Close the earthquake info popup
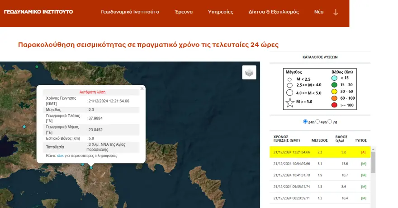Screen dimensions: 398x208 pyautogui.click(x=142, y=88)
